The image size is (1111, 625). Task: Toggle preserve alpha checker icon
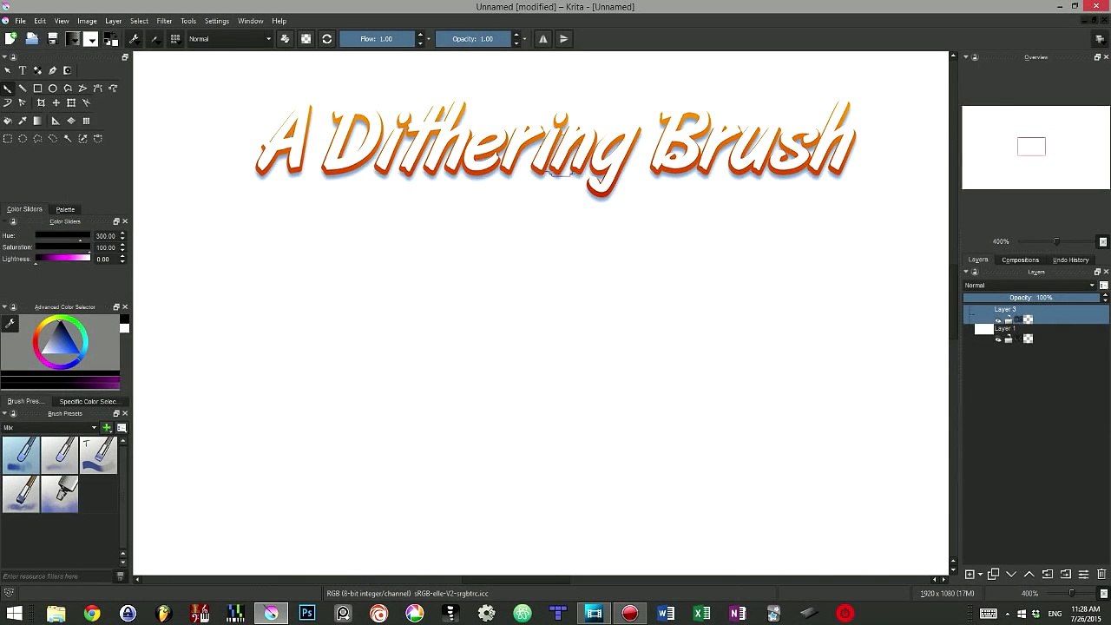306,38
